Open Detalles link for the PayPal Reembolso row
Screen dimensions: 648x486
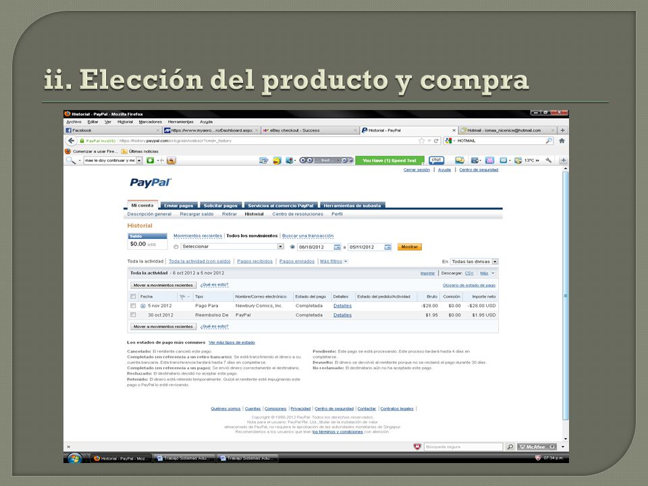pos(343,315)
